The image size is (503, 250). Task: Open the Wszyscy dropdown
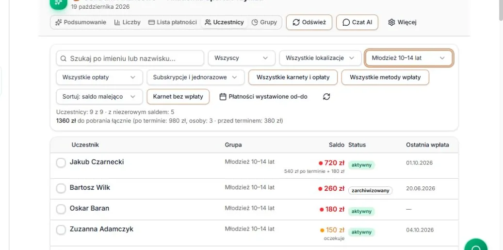click(242, 58)
